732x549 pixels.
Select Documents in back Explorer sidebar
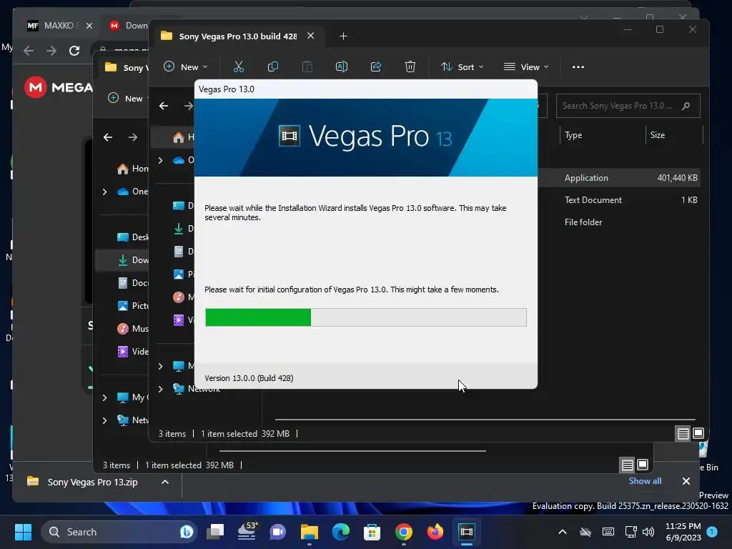coord(132,283)
